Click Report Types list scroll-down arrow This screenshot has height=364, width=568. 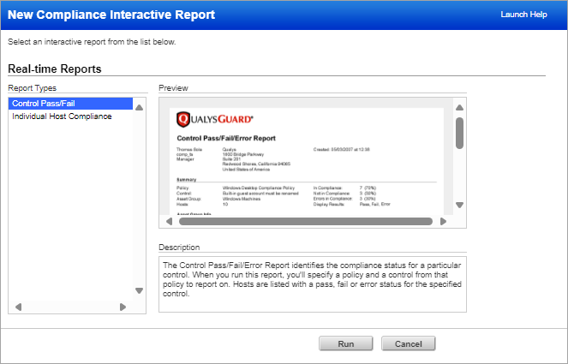[x=139, y=290]
